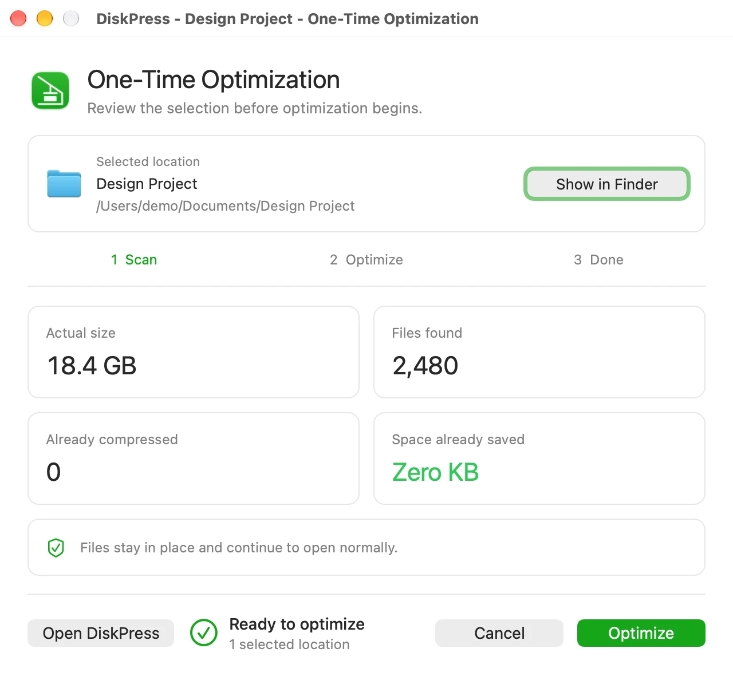Click the '1 selected location' status text
The width and height of the screenshot is (733, 680).
(x=289, y=645)
